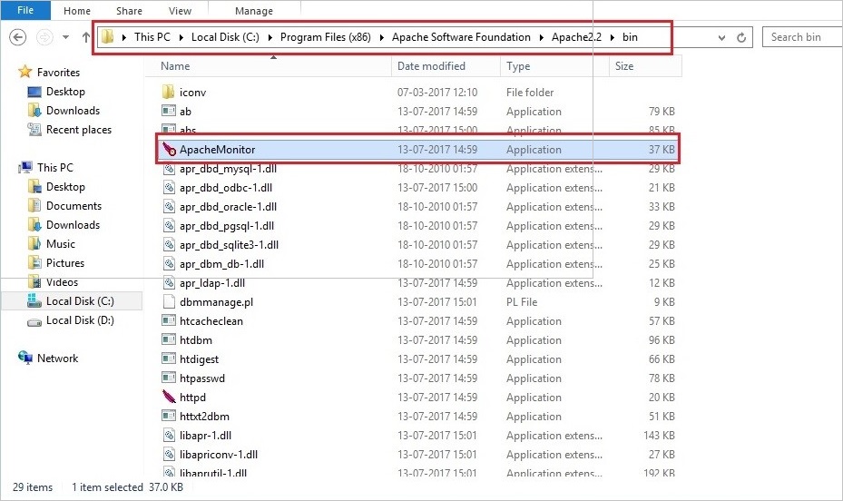Click This PC in the address path

pos(152,37)
